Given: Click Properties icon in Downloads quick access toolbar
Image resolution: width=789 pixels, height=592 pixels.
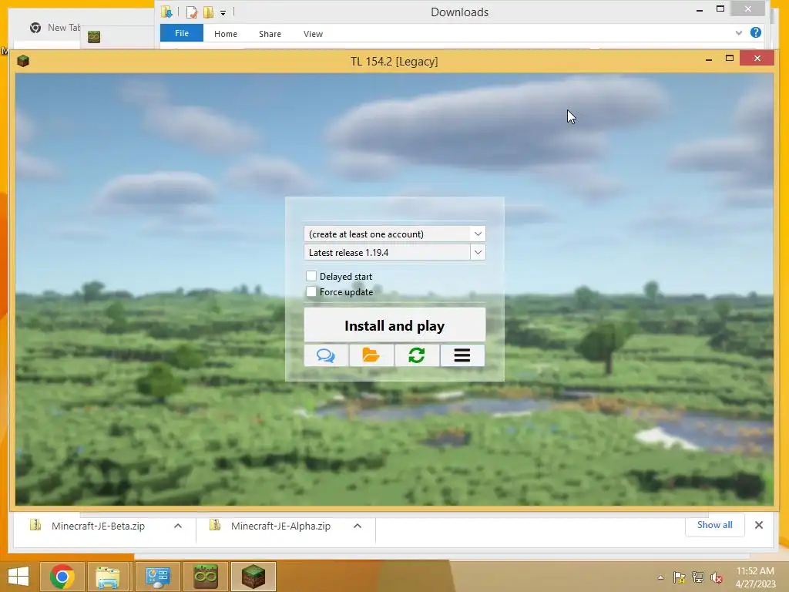Looking at the screenshot, I should [192, 12].
